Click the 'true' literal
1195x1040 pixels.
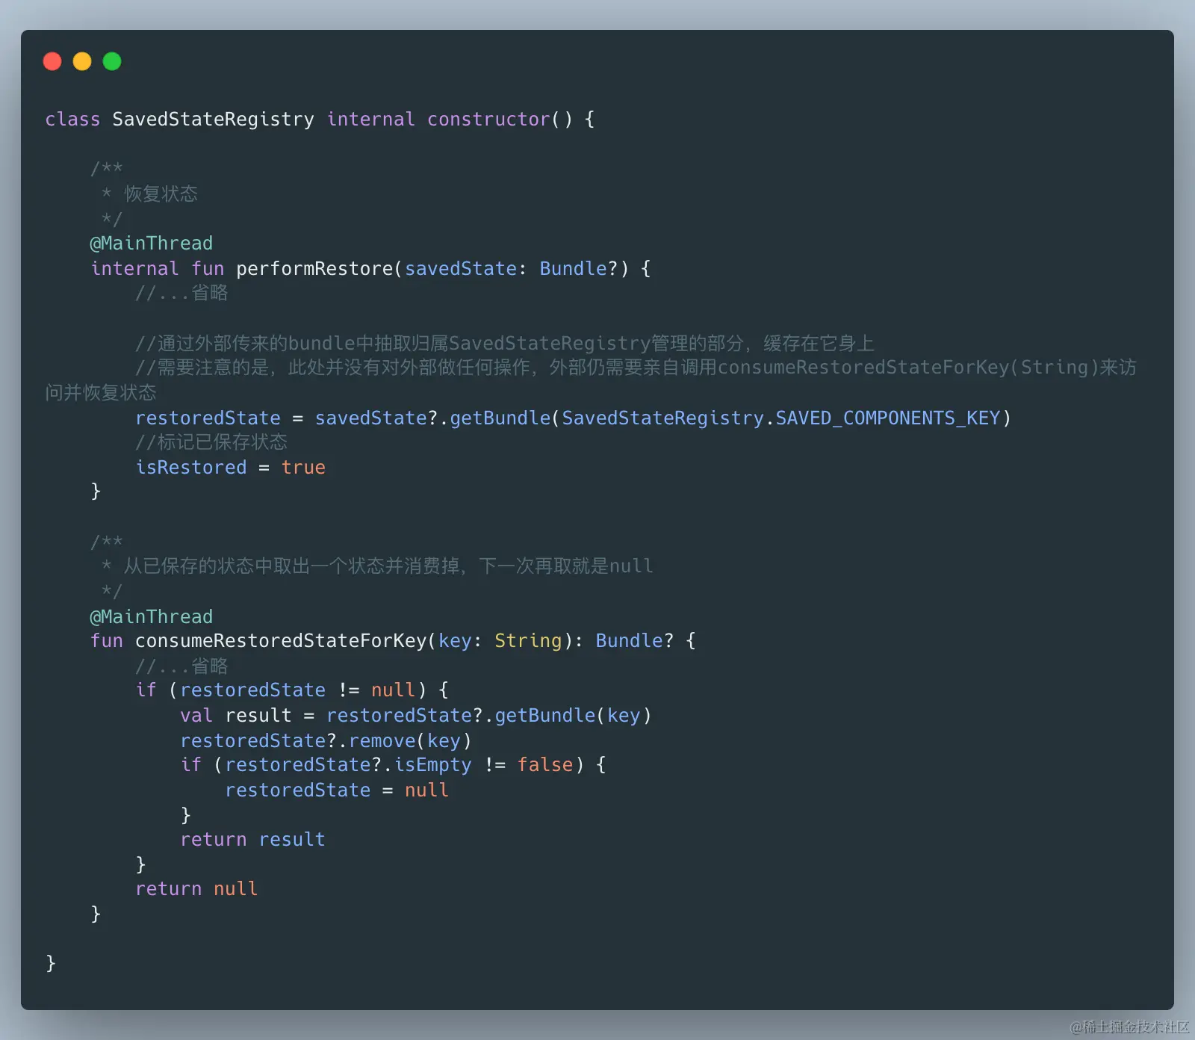click(303, 468)
